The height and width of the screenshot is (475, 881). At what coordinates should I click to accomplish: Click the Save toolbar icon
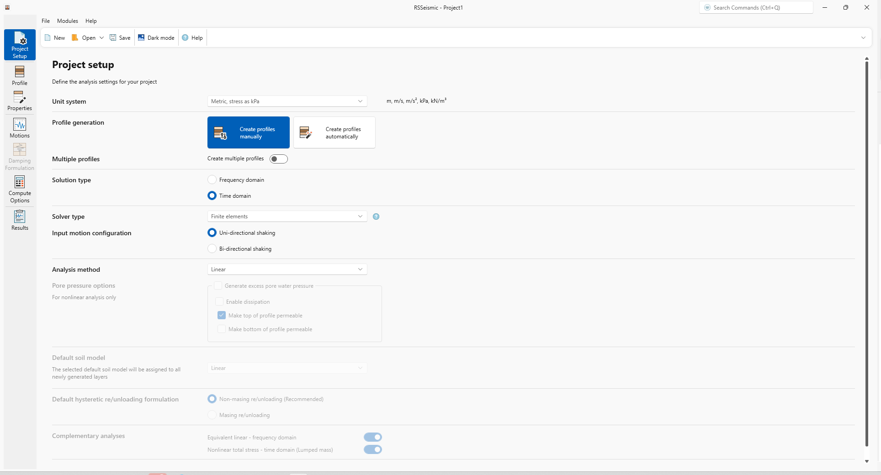pos(113,38)
